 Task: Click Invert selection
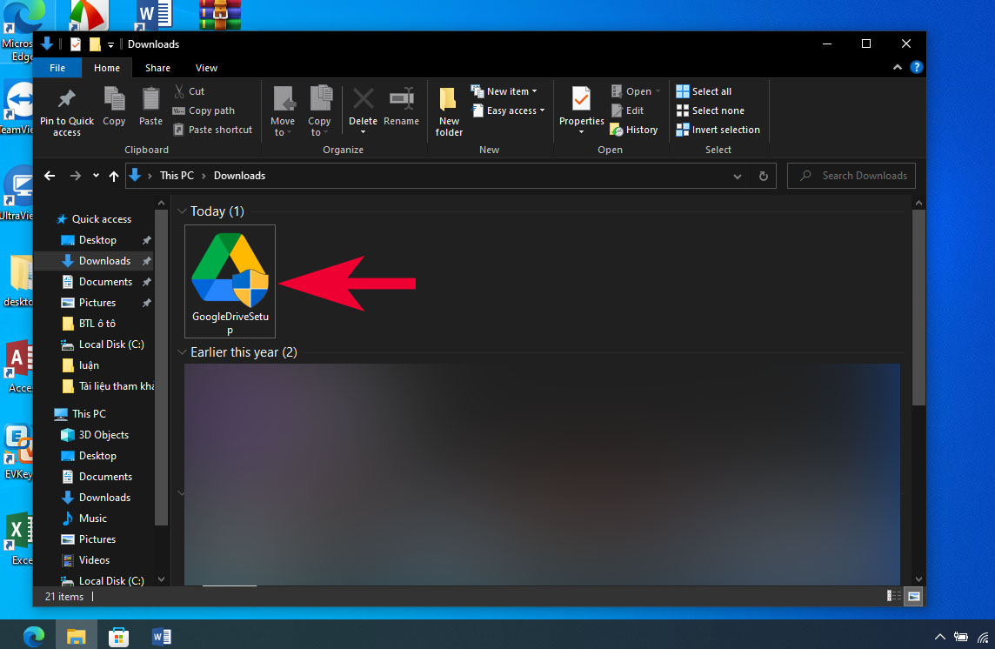[718, 130]
